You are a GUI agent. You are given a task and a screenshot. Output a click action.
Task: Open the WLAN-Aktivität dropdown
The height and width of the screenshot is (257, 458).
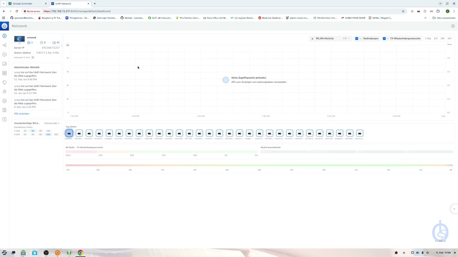[x=331, y=39]
